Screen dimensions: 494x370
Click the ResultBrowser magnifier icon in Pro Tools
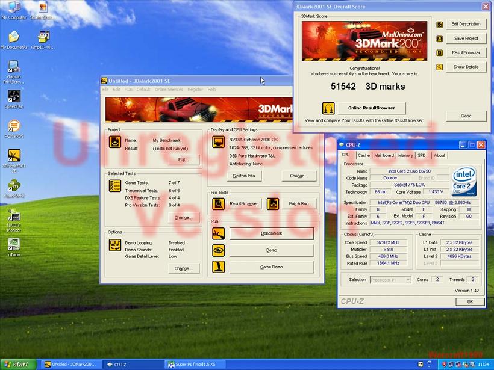click(218, 203)
